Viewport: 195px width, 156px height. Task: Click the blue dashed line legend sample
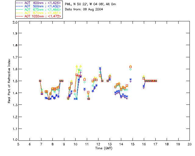[19, 6]
